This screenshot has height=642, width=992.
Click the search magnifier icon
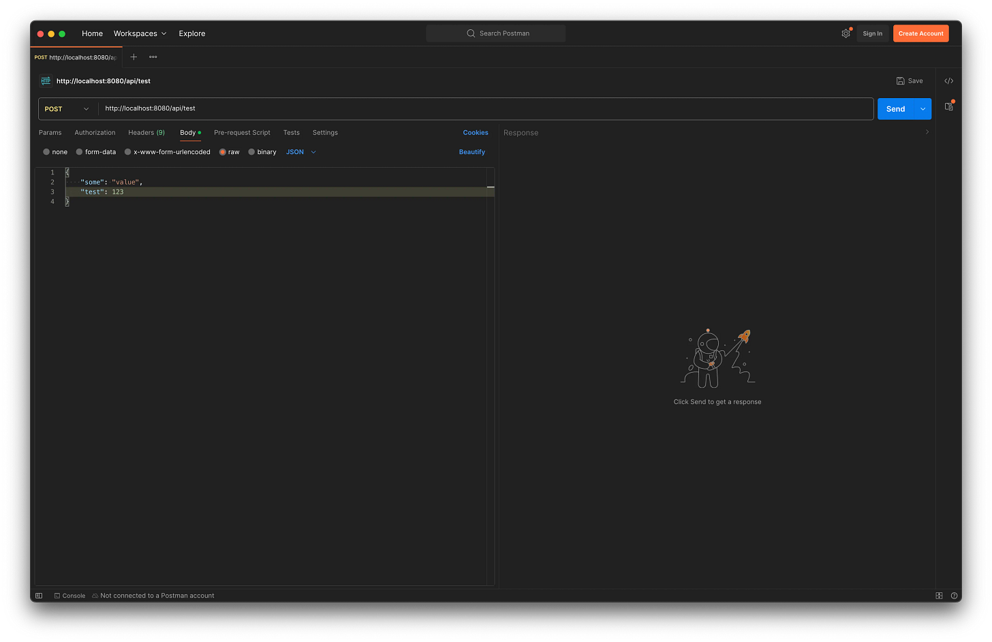pos(471,33)
